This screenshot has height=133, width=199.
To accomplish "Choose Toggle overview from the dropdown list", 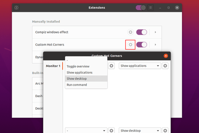I will click(86, 66).
